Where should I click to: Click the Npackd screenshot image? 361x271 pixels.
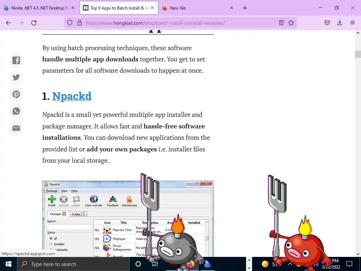128,219
